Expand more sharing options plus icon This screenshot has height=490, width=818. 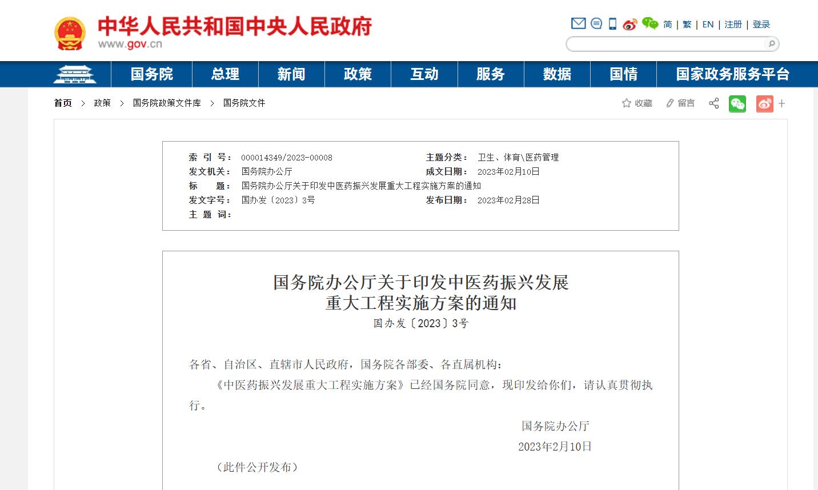coord(781,103)
